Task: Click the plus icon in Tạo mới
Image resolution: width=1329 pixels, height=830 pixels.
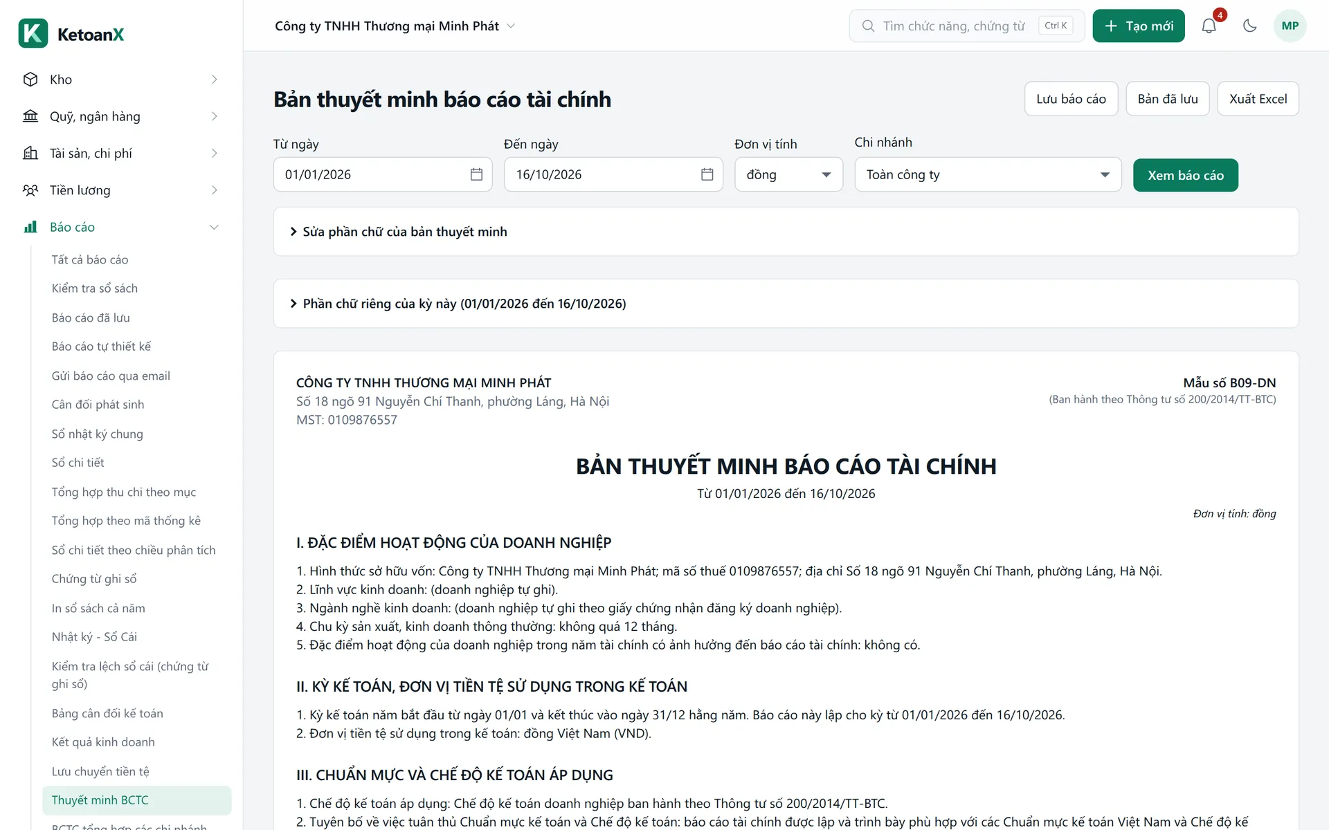Action: [x=1111, y=26]
